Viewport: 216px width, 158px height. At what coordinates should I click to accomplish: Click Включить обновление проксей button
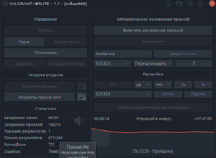(153, 30)
